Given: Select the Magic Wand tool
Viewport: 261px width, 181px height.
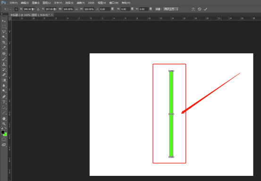Looking at the screenshot, I should click(4, 37).
